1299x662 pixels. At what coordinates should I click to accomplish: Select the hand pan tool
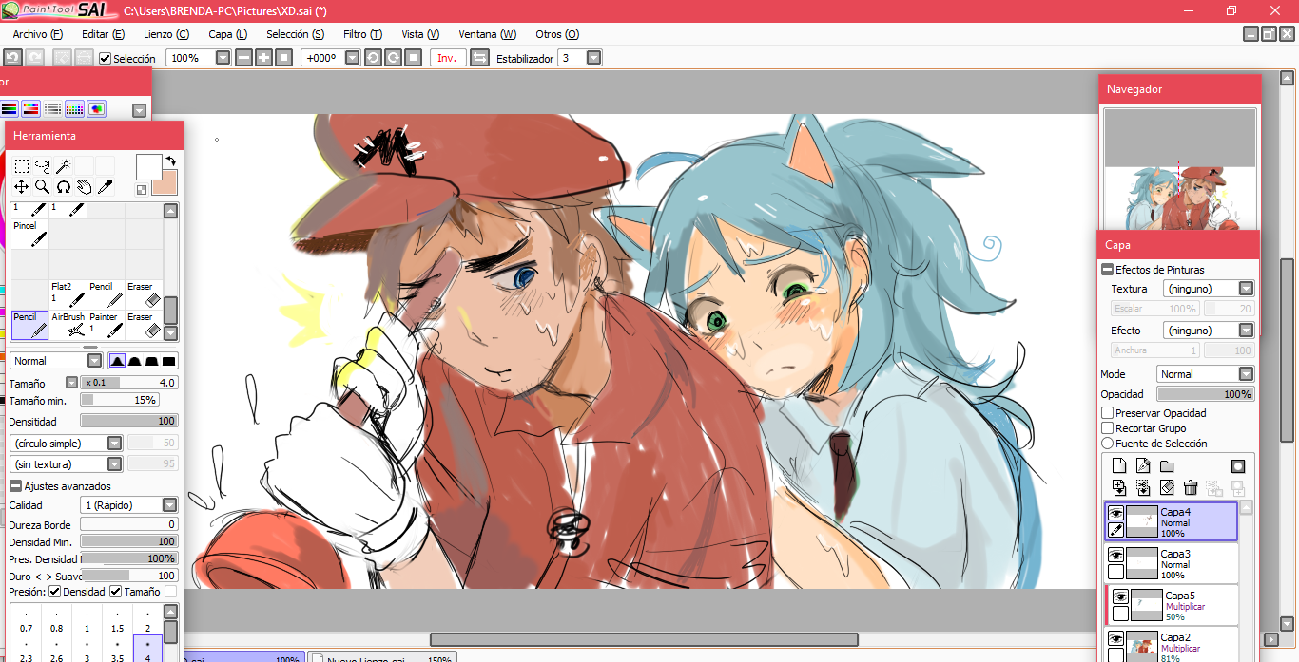(84, 187)
